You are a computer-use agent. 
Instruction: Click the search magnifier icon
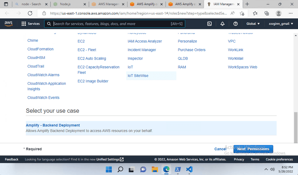click(49, 24)
